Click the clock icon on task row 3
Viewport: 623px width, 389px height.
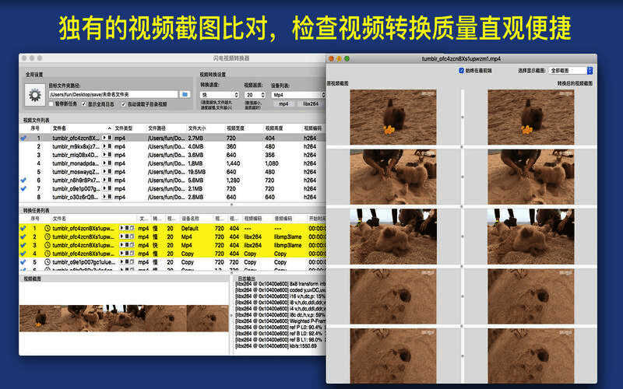point(48,245)
